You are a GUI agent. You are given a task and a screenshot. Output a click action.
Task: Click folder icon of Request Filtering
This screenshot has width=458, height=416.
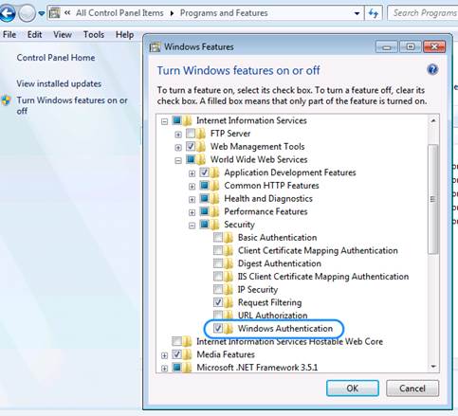point(229,302)
